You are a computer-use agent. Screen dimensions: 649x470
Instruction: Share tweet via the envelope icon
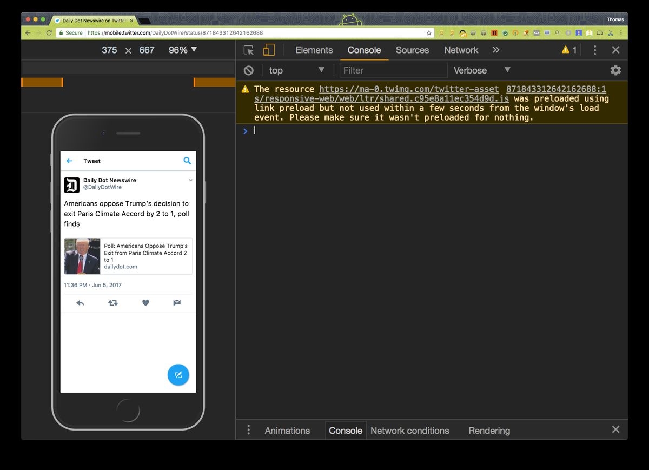point(177,303)
